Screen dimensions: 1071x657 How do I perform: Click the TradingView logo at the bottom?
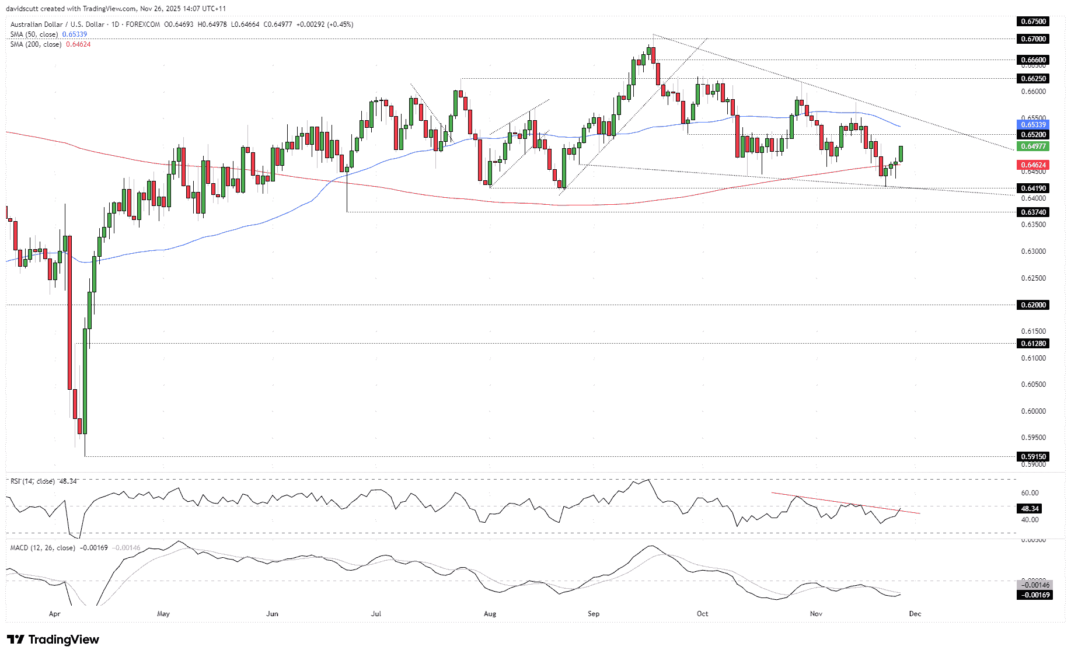tap(53, 639)
